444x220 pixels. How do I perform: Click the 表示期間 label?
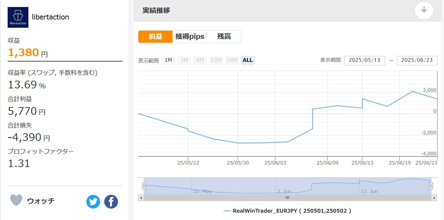330,60
